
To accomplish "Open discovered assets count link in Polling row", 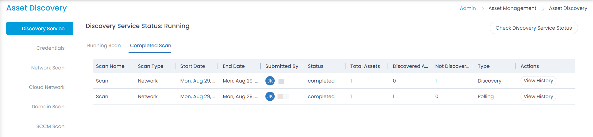I will pyautogui.click(x=394, y=97).
